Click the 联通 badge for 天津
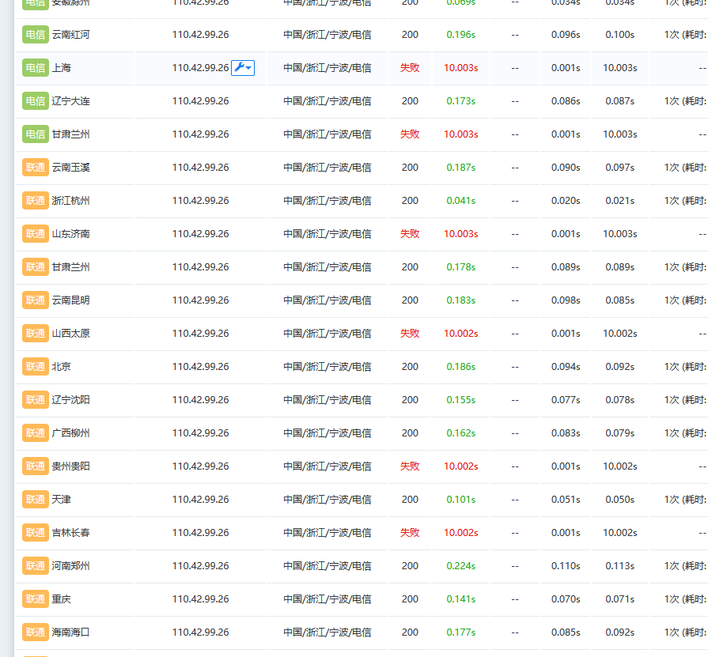708x657 pixels. (x=36, y=500)
